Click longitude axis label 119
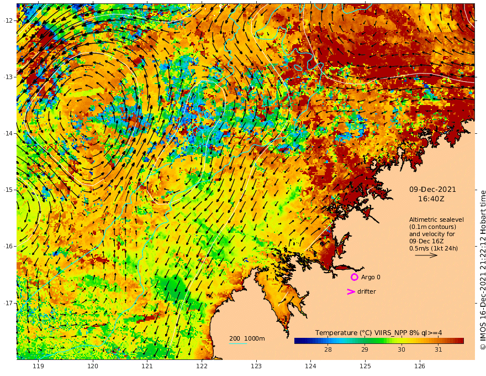Screen dimensions: 486x376 (x=38, y=367)
